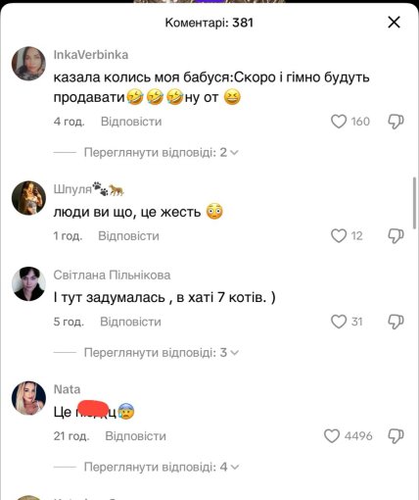Screen dimensions: 419x500
Task: Reply to Nata's comment via Відповісти
Action: coord(135,436)
